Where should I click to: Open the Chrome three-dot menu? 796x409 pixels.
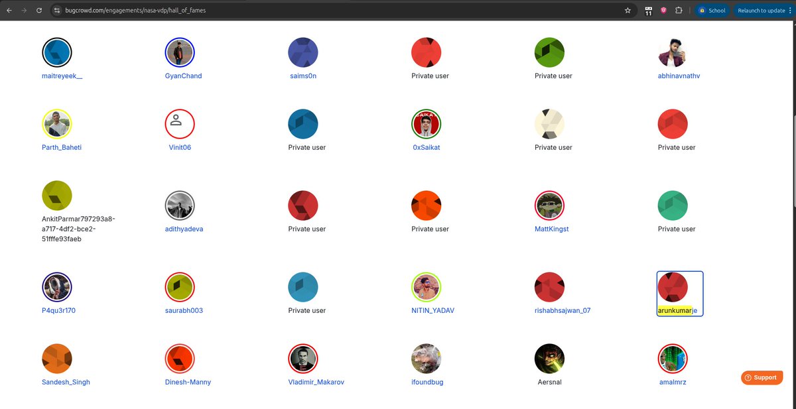791,11
